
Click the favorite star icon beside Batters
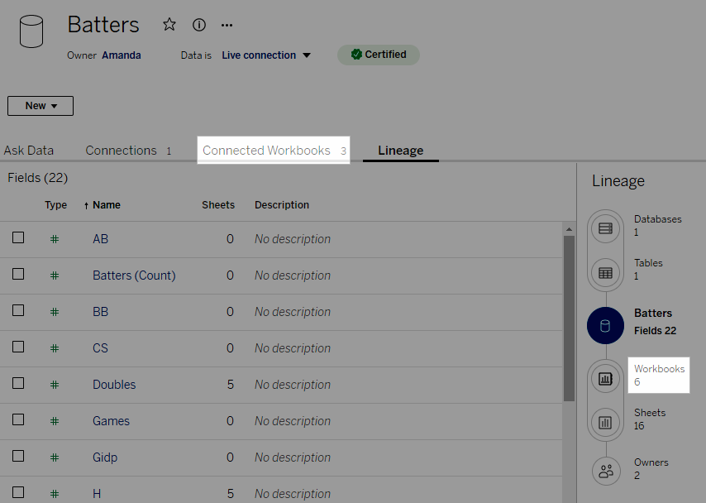click(x=169, y=25)
